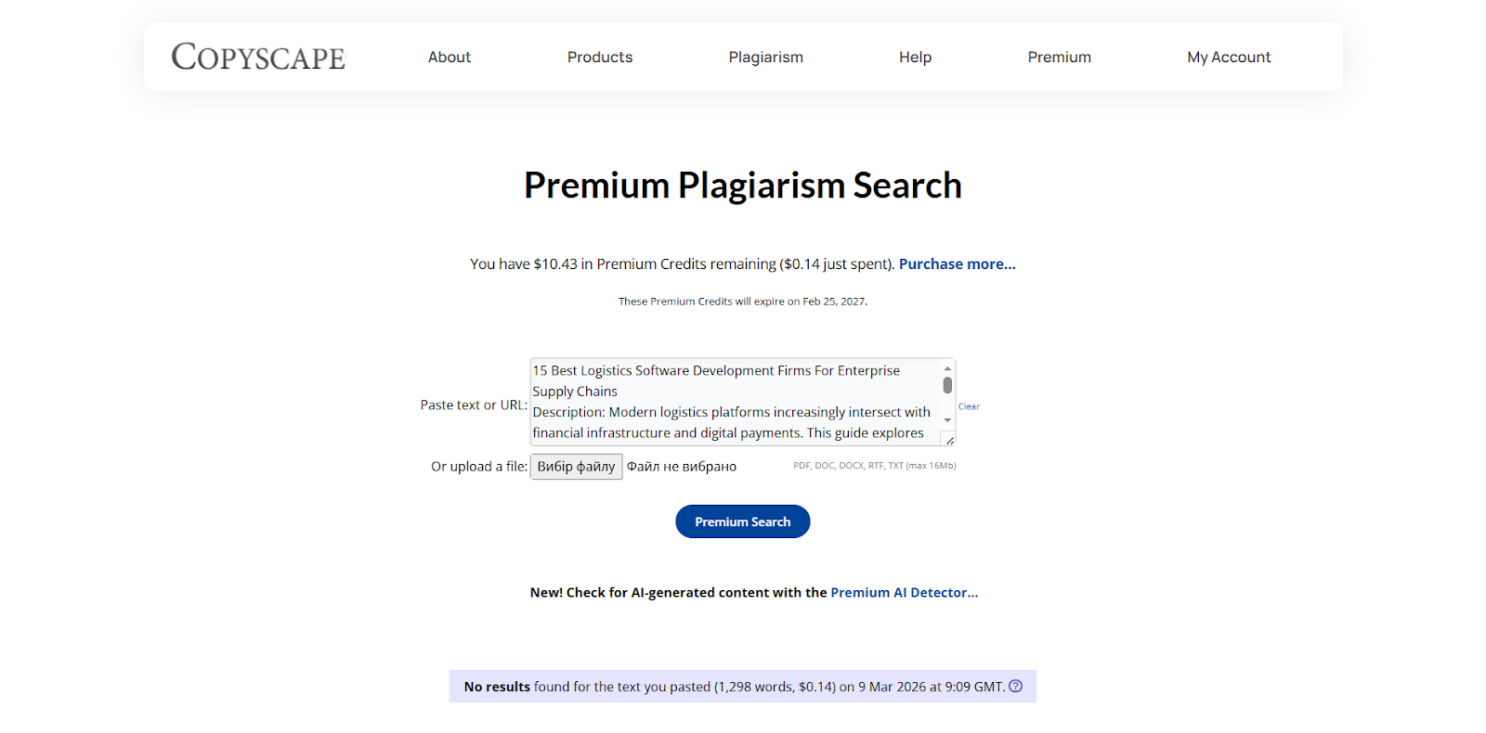Open the help icon beside search results
The height and width of the screenshot is (733, 1486).
click(1016, 687)
